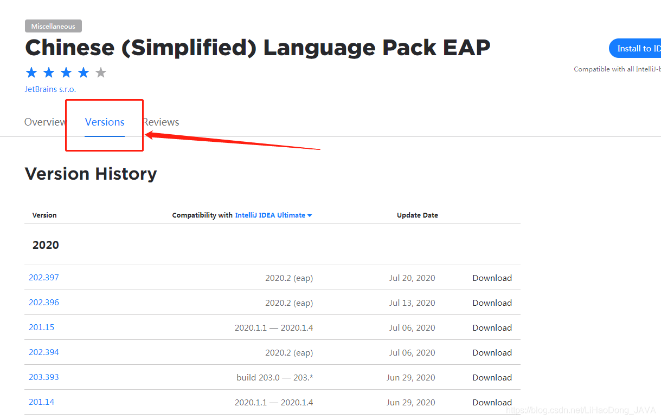The height and width of the screenshot is (420, 661).
Task: Download version 202.394
Action: [x=492, y=353]
